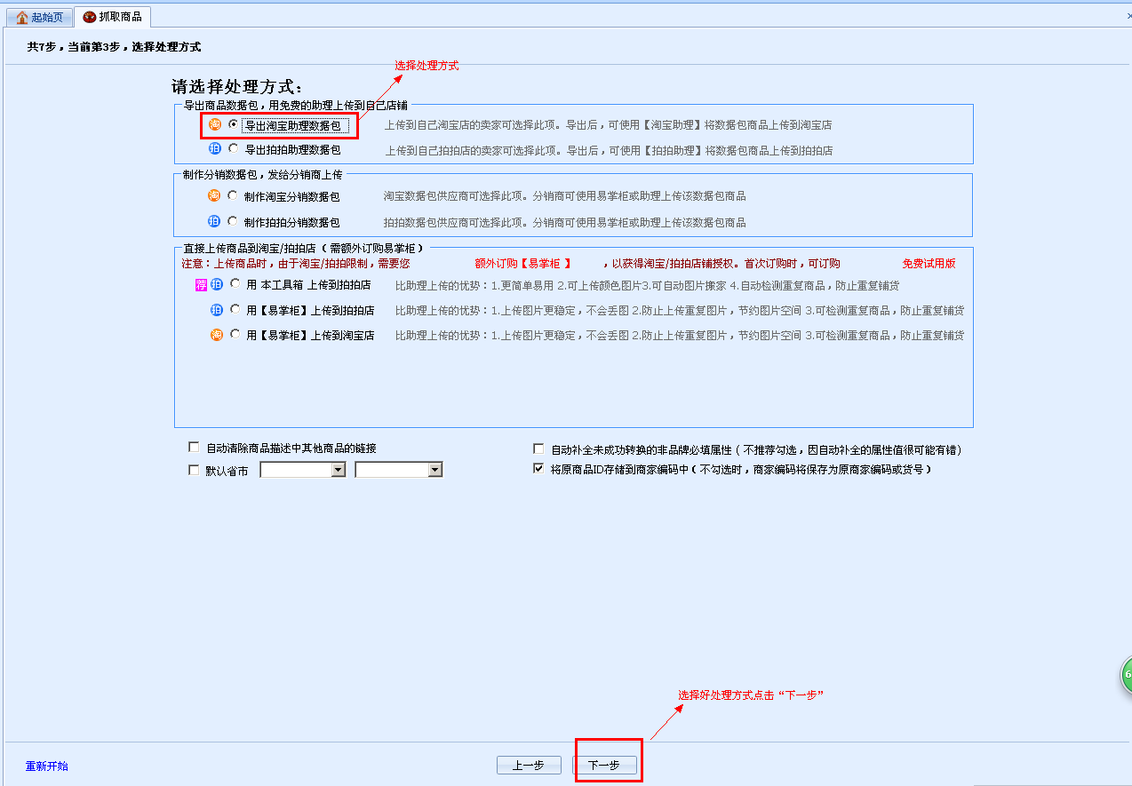Click the 下一步 button
The width and height of the screenshot is (1132, 786).
tap(604, 766)
